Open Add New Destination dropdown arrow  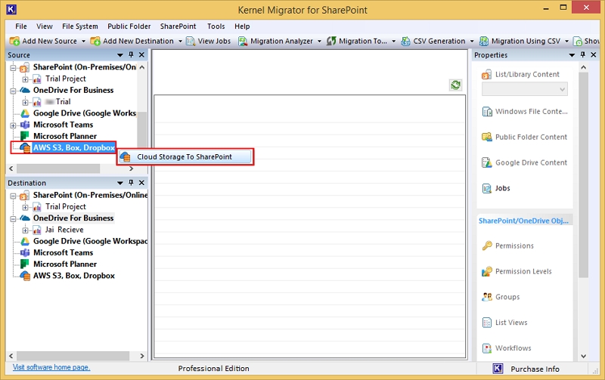tap(180, 42)
